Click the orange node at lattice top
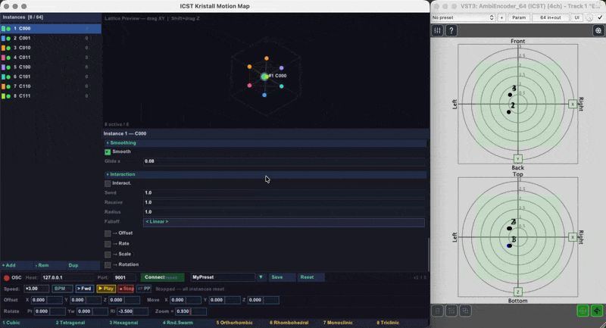The height and width of the screenshot is (328, 606). (267, 58)
